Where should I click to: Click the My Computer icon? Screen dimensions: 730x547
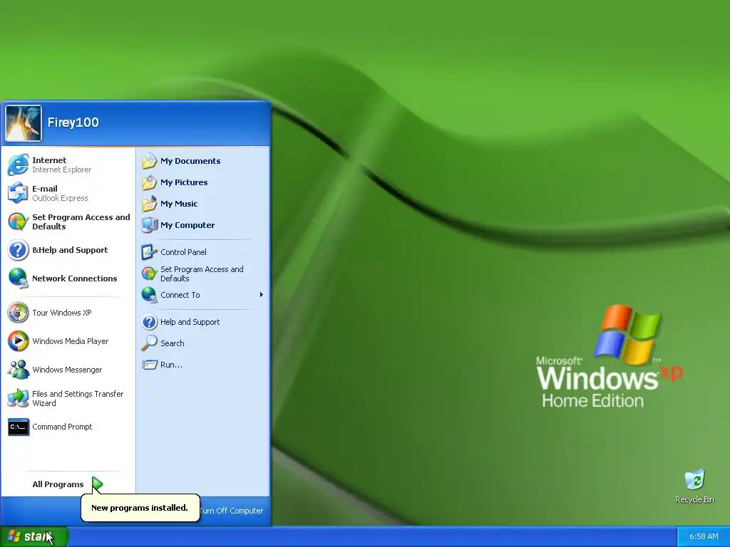coord(150,225)
